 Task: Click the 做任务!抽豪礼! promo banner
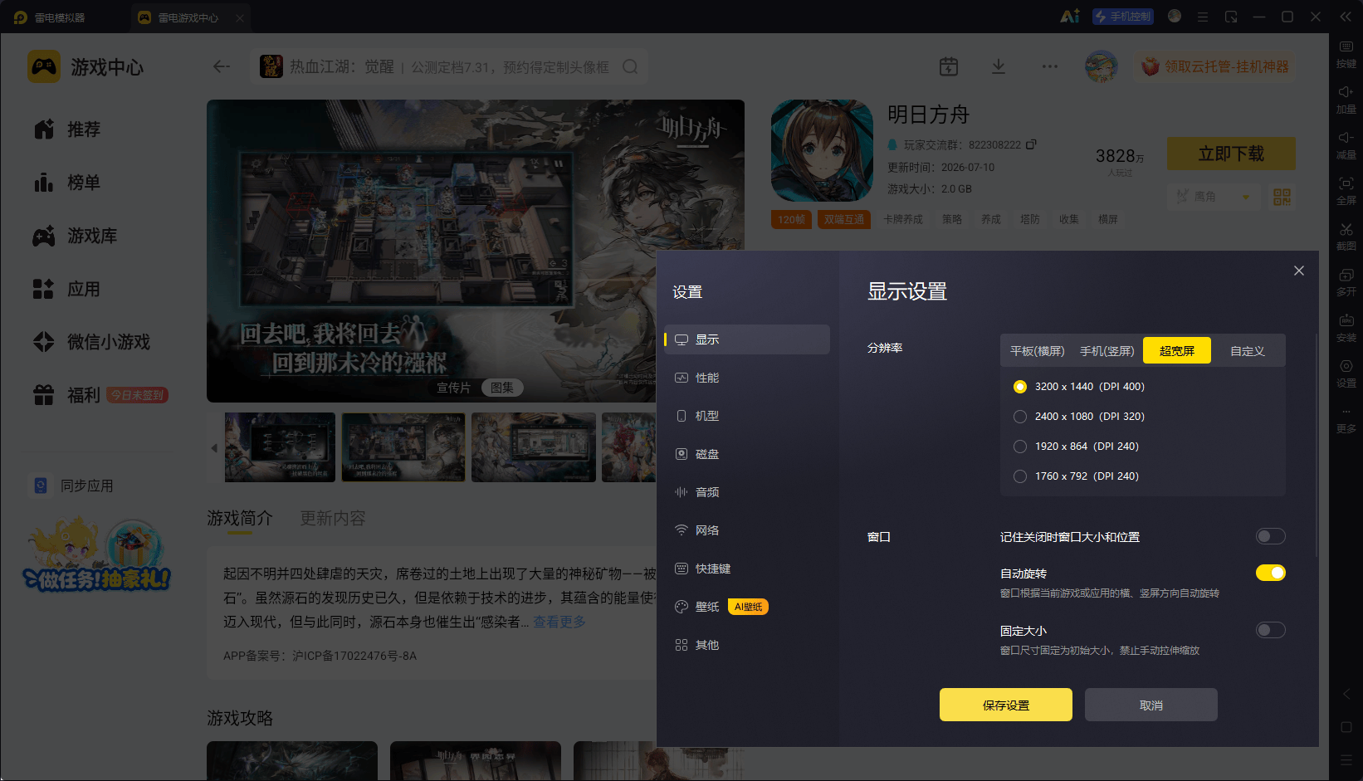point(97,554)
